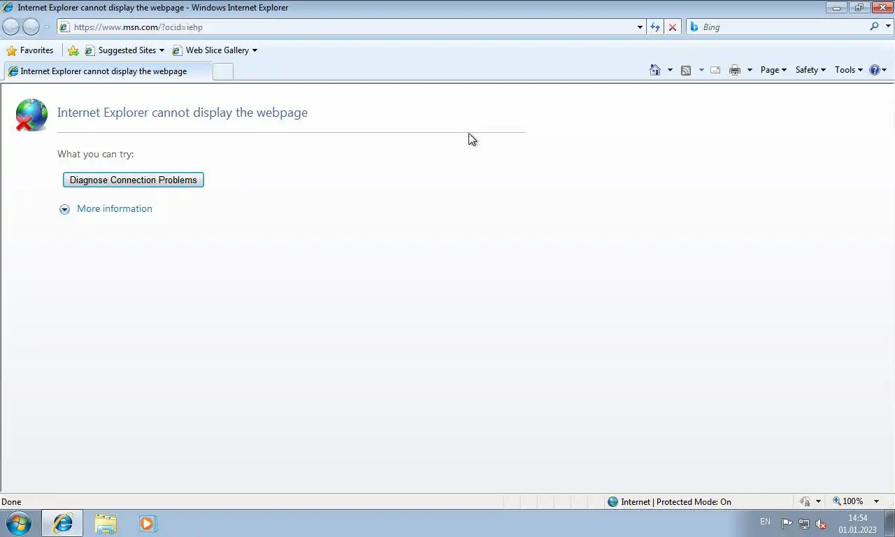Expand the Home button dropdown arrow

coord(670,70)
